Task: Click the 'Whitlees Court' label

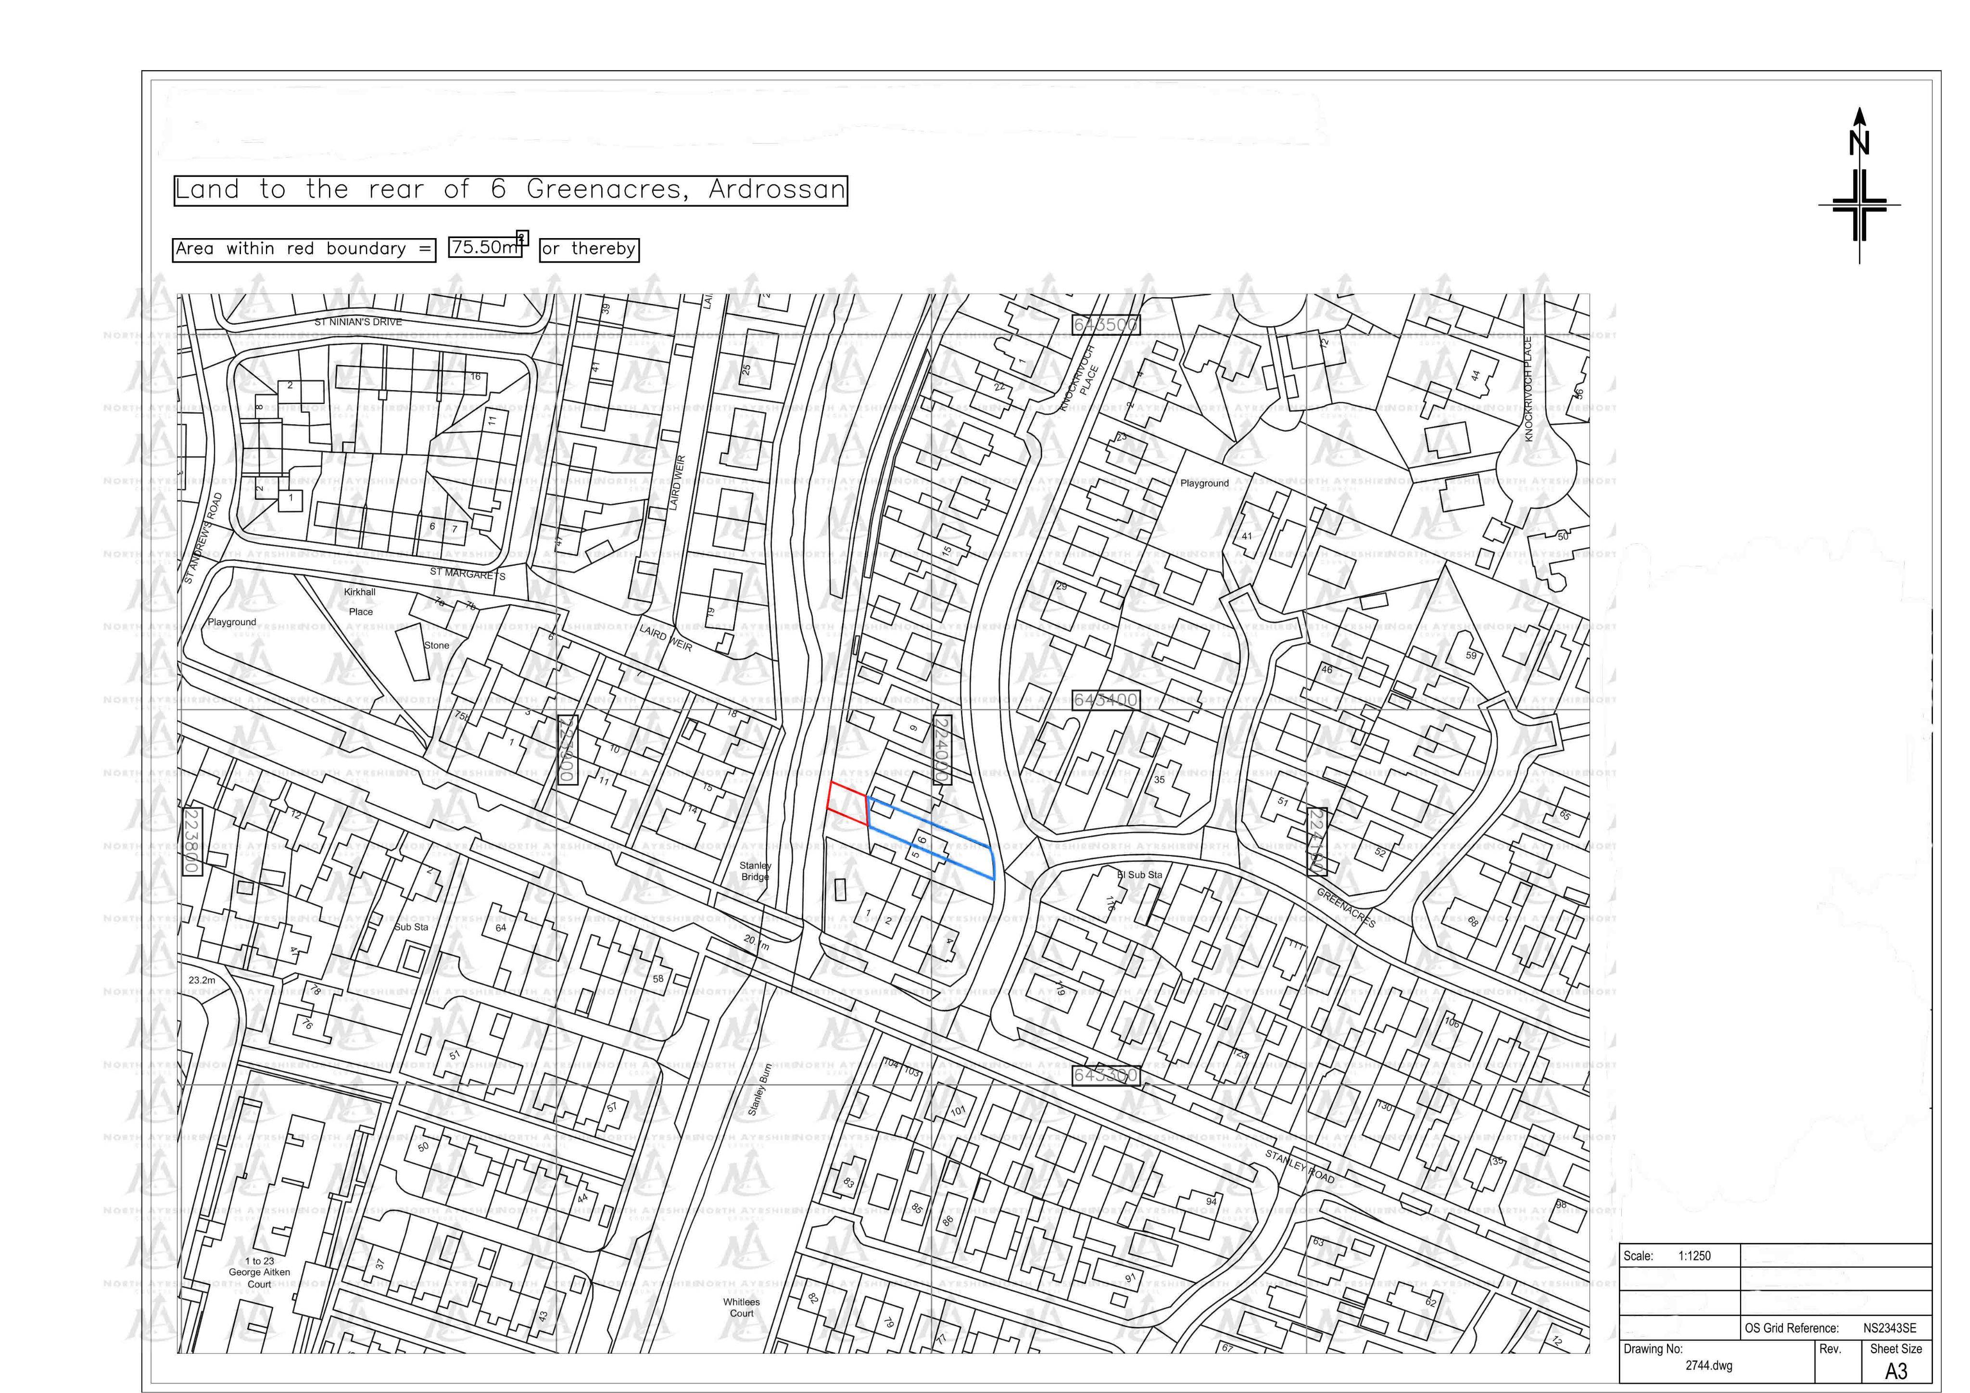Action: (741, 1307)
